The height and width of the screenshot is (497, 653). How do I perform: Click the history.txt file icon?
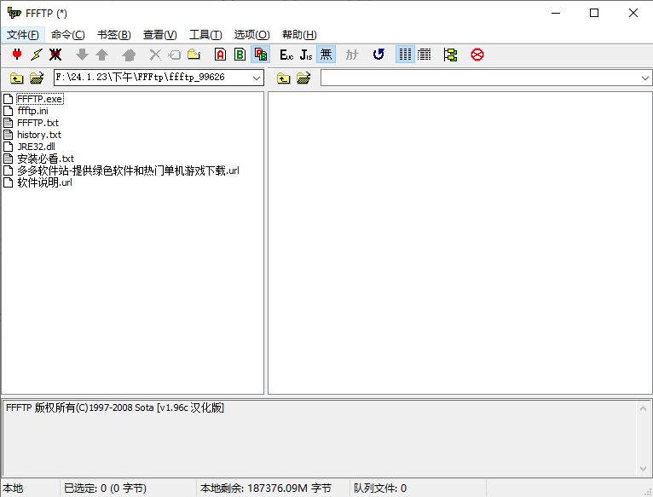8,135
